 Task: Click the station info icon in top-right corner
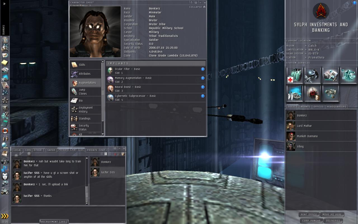355,3
